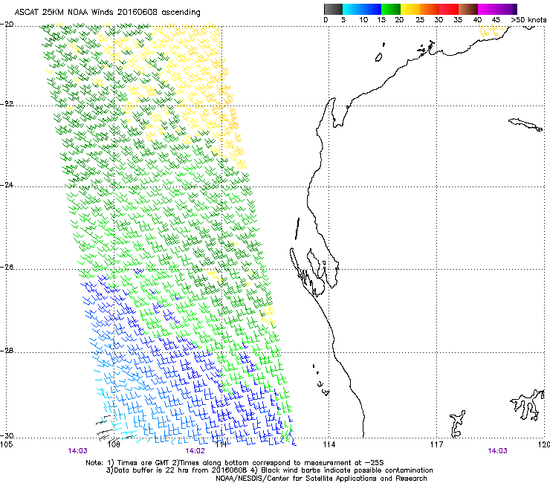Click the 114 longitude axis label
This screenshot has height=483, width=550.
329,445
